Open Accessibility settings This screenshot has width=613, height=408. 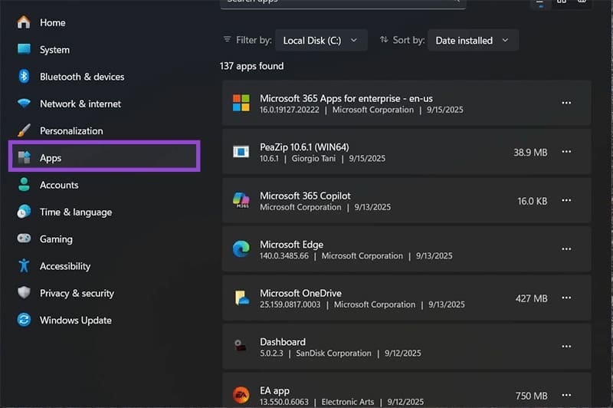tap(65, 266)
